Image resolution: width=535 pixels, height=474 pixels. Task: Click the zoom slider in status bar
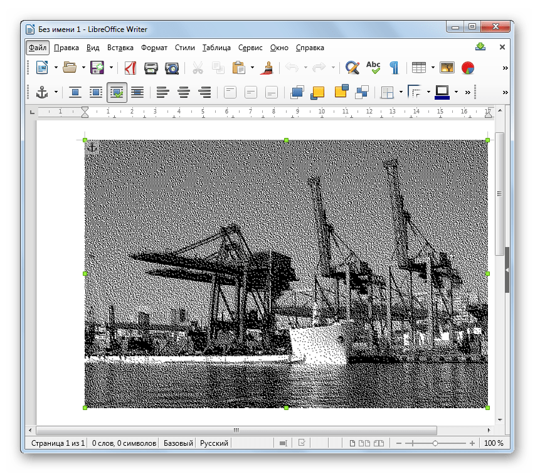click(435, 443)
